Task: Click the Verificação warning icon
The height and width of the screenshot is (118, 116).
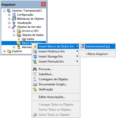Action: click(x=35, y=89)
